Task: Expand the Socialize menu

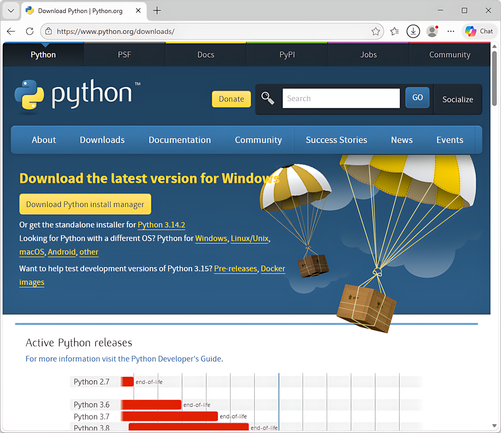Action: (x=458, y=99)
